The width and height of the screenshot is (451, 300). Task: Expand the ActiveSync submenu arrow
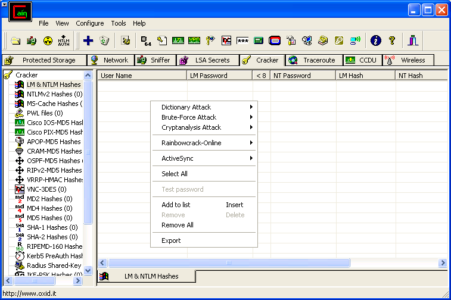tap(251, 158)
